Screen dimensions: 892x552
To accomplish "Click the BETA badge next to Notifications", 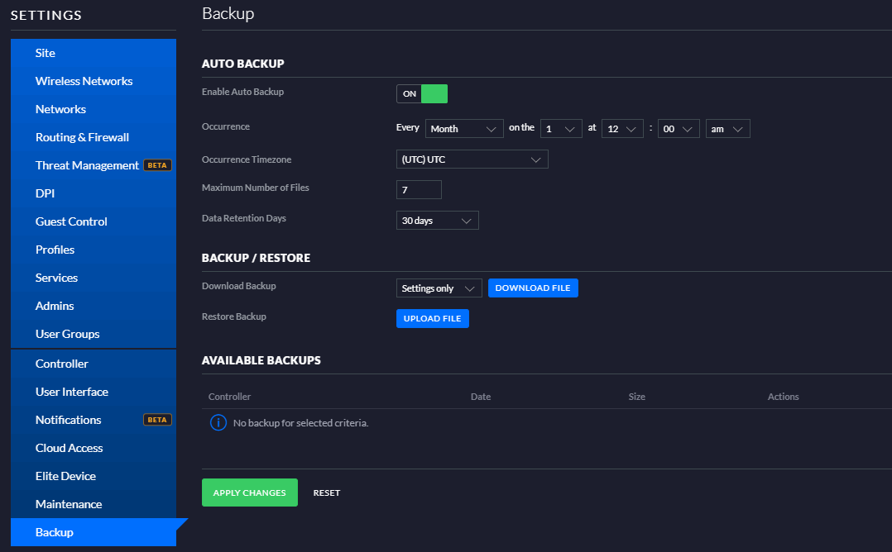I will point(157,420).
